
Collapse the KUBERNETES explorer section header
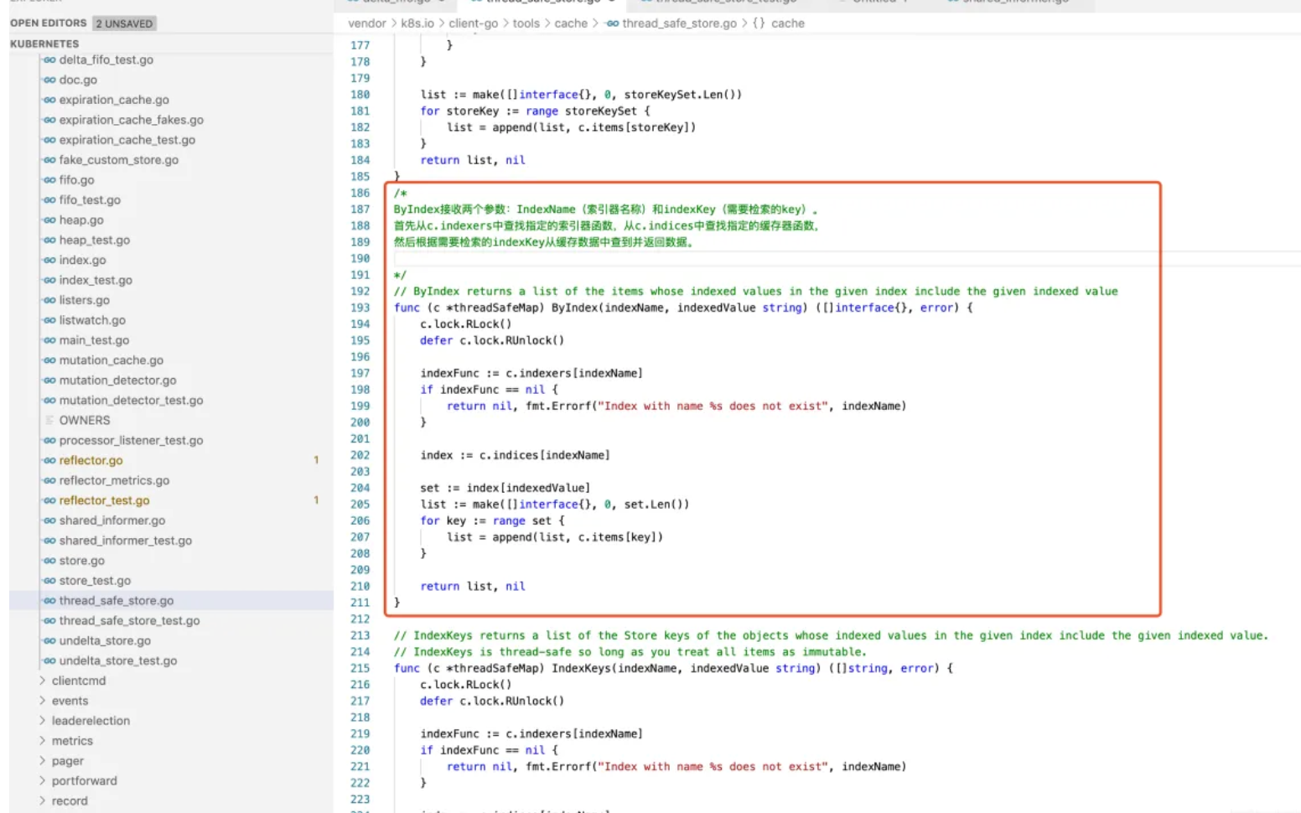44,44
